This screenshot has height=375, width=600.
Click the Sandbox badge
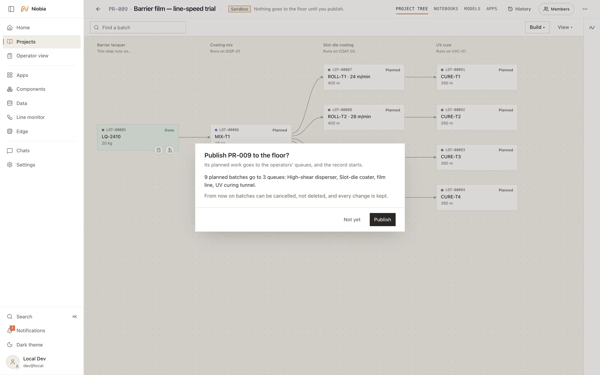pos(239,9)
